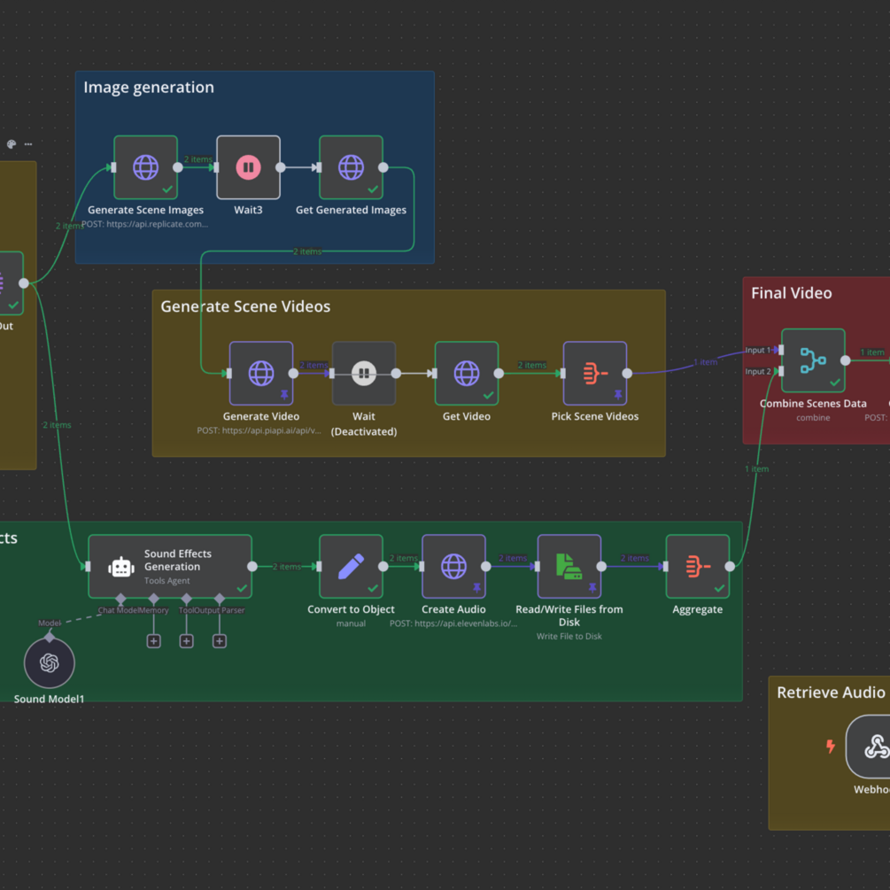The image size is (890, 890).
Task: Click the Aggregate node output connector
Action: 730,566
